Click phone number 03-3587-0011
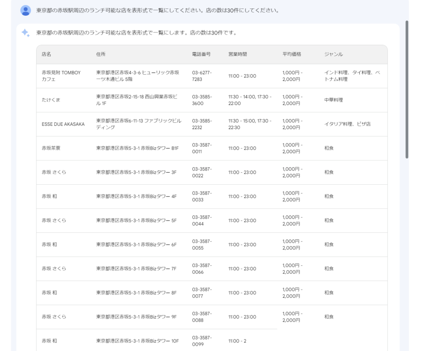 (x=202, y=148)
